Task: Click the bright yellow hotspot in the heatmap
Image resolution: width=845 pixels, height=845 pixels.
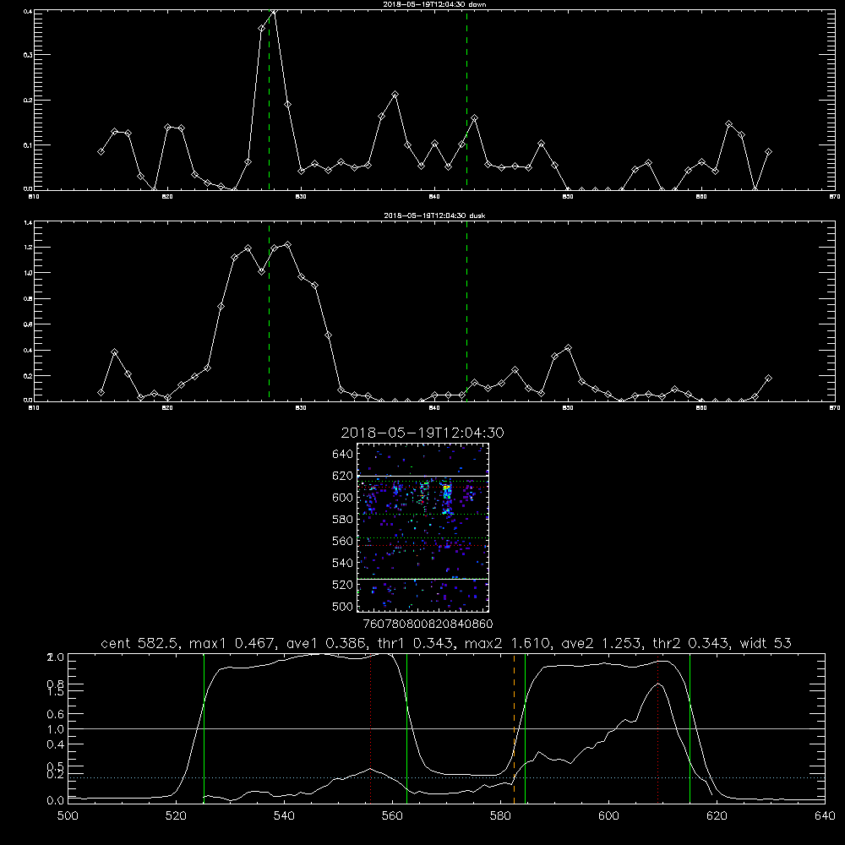Action: (445, 488)
